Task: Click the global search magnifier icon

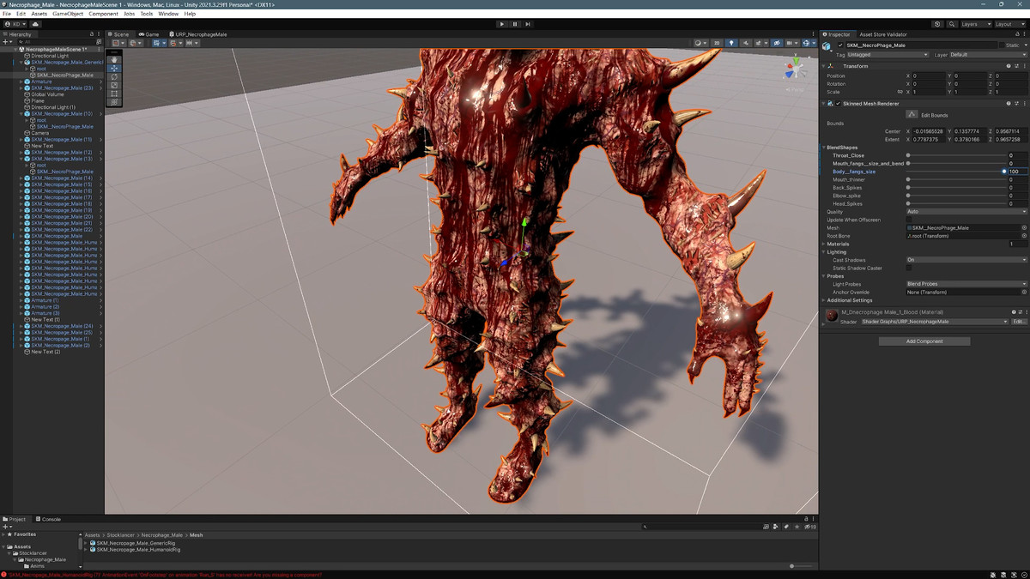Action: coord(950,24)
